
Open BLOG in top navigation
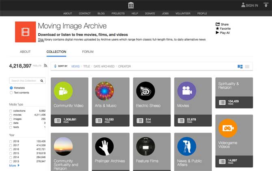tap(101, 13)
